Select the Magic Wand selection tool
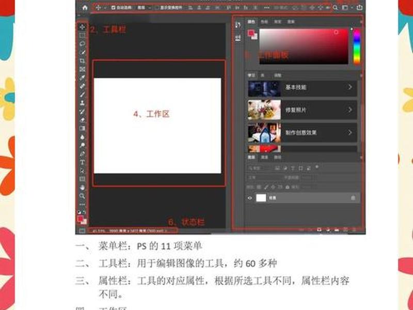This screenshot has width=413, height=310. point(82,52)
